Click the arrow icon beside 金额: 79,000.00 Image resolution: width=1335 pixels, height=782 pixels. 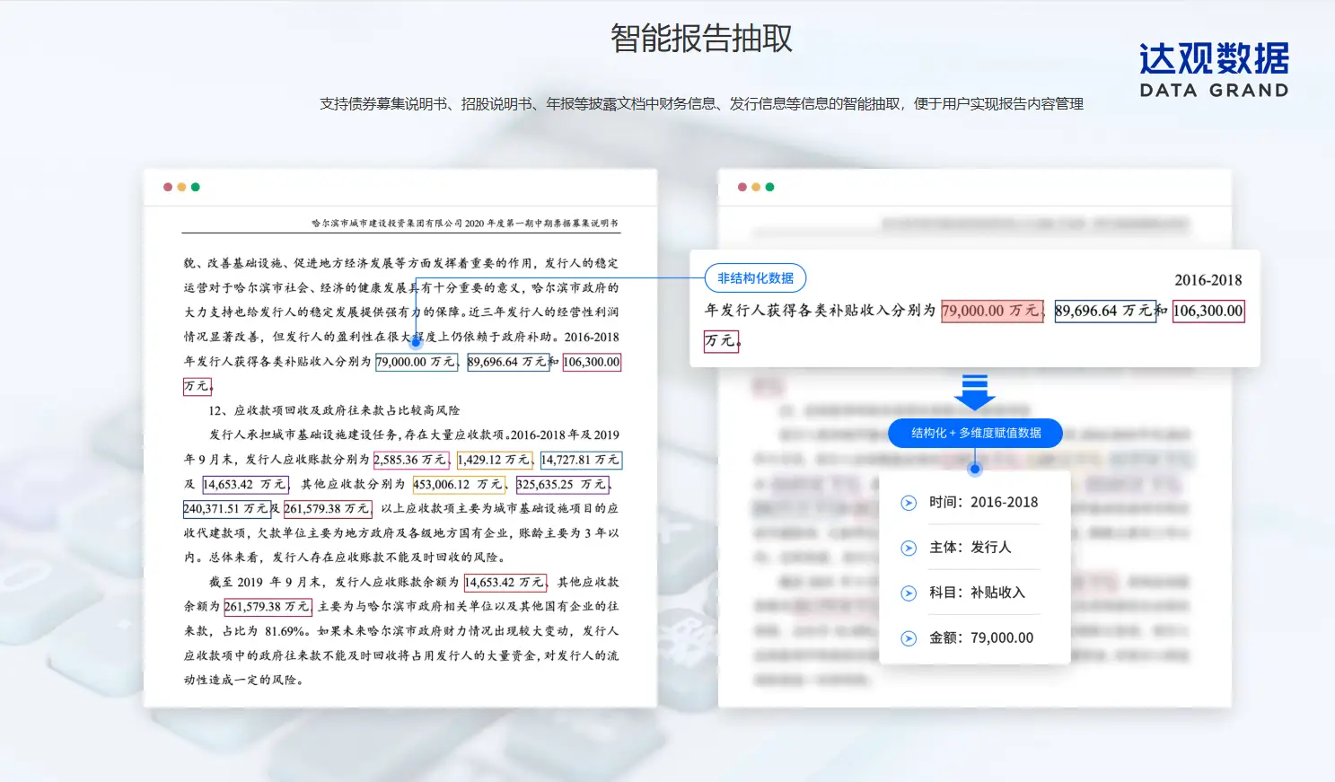pyautogui.click(x=909, y=638)
